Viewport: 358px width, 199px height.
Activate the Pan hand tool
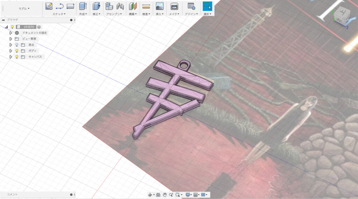point(164,194)
